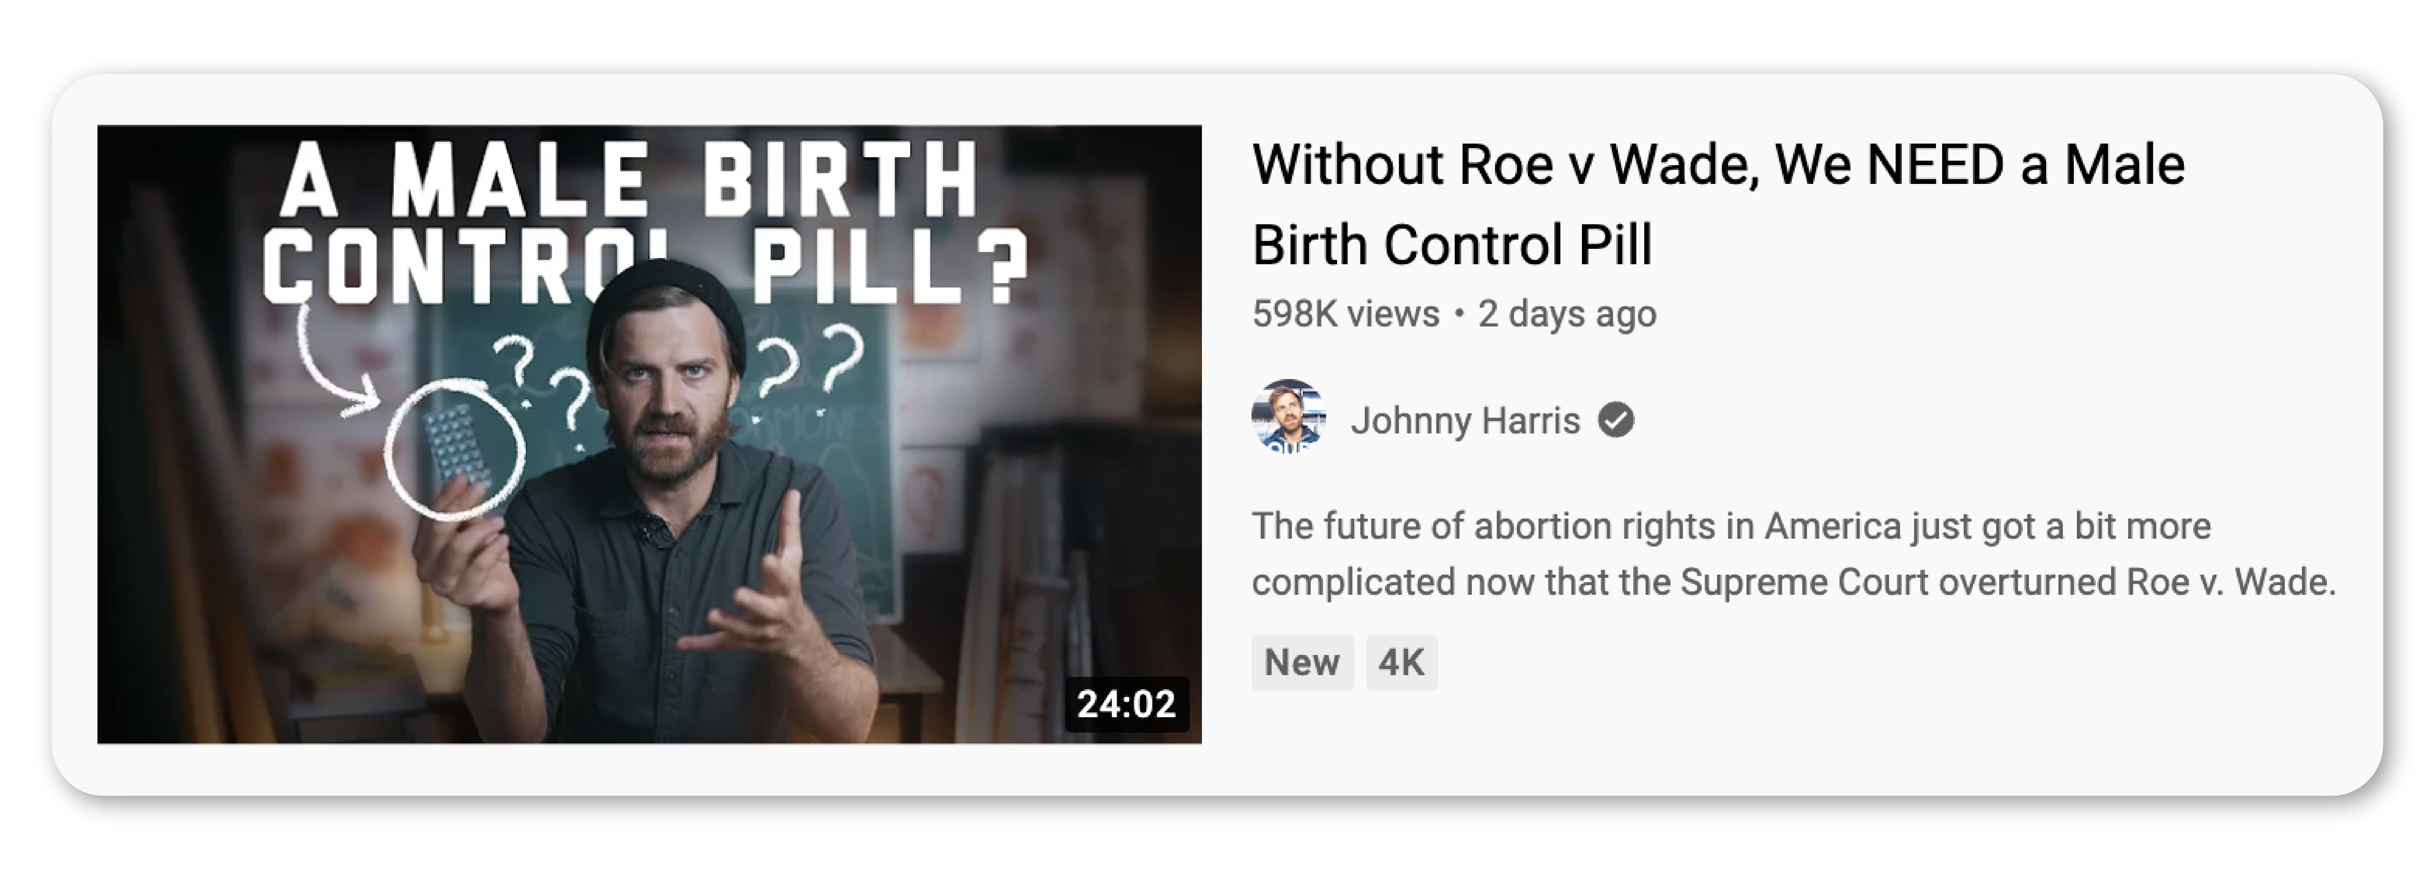Select the 4K badge
The height and width of the screenshot is (870, 2435).
click(x=1401, y=662)
